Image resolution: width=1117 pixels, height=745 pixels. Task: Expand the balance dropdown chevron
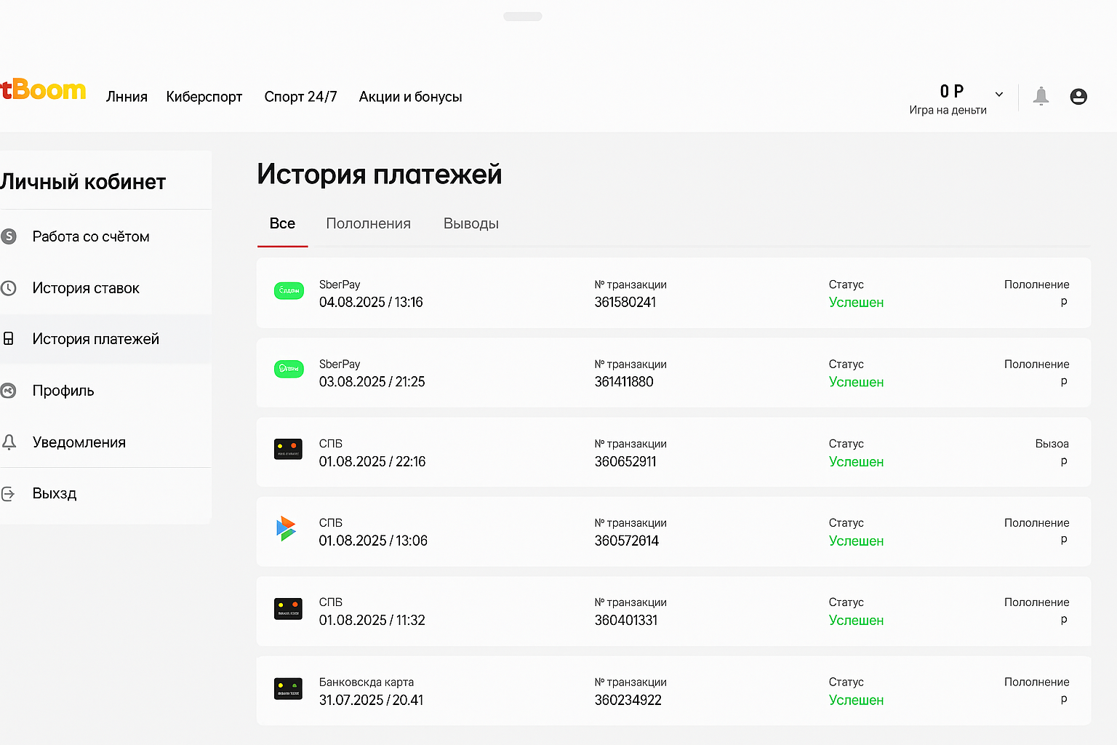(x=999, y=95)
